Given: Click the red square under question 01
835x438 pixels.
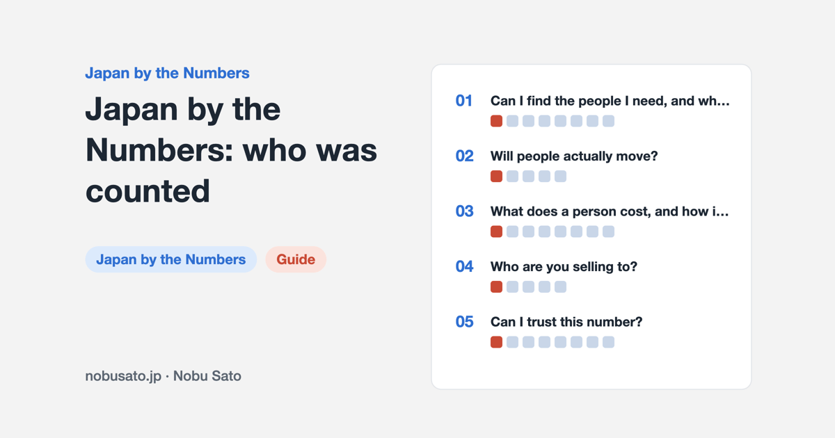Looking at the screenshot, I should pyautogui.click(x=496, y=121).
